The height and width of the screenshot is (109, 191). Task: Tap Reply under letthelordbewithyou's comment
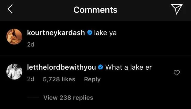(92, 80)
